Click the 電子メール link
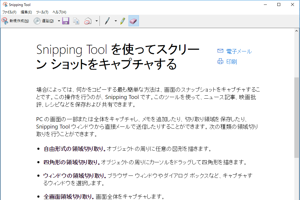Screen dimensions: 300x200 click(239, 51)
